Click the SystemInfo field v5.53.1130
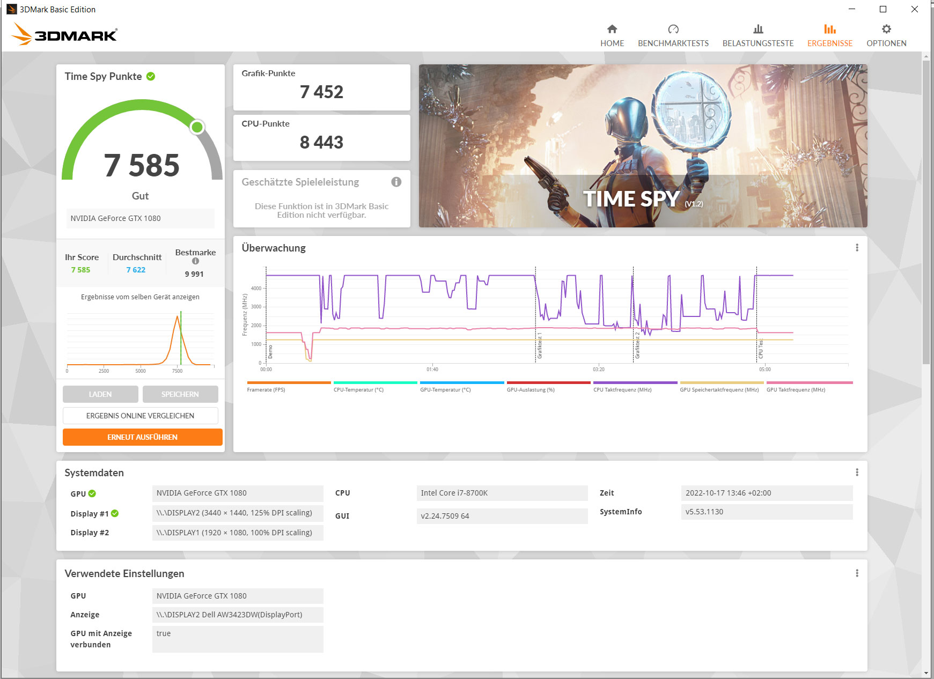The height and width of the screenshot is (679, 934). [x=767, y=512]
